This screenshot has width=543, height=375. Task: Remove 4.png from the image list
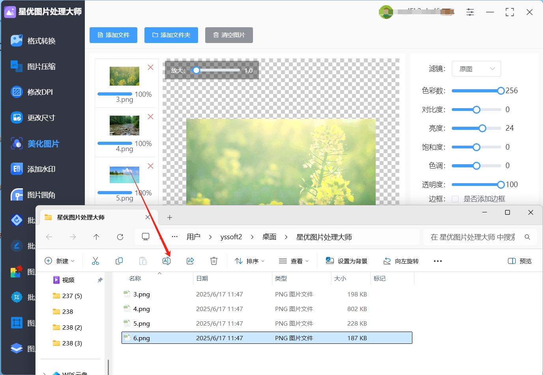coord(150,117)
